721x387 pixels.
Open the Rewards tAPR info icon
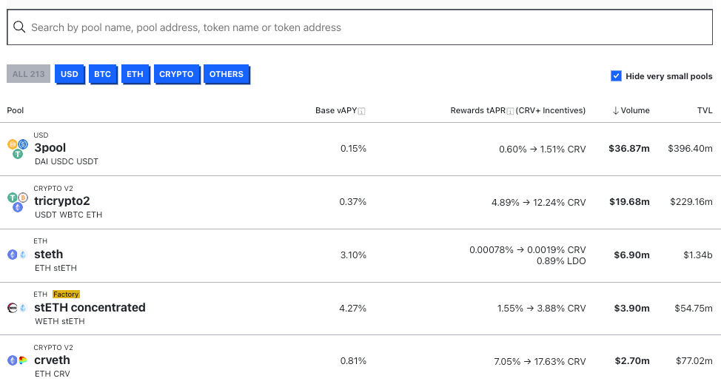pyautogui.click(x=511, y=111)
